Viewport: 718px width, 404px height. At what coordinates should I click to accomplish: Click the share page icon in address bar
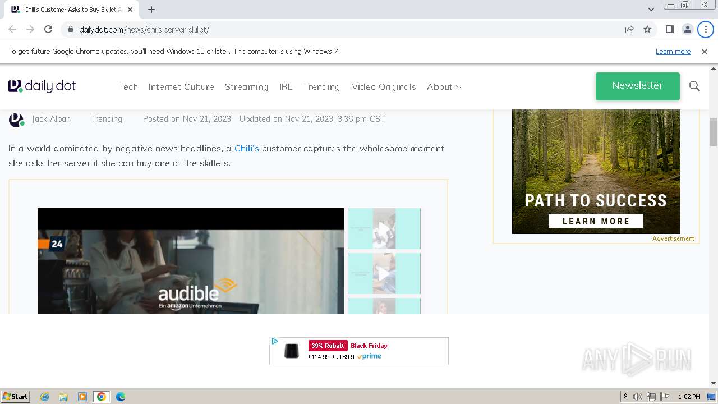[629, 29]
